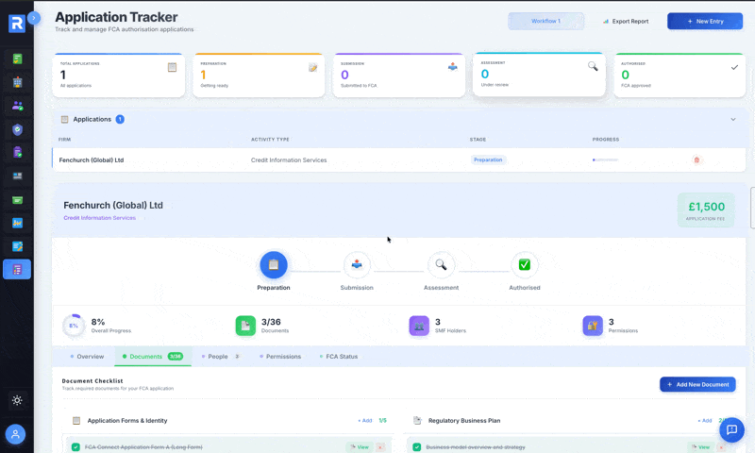
Task: Open the purple clipboard check sidebar icon
Action: pyautogui.click(x=17, y=152)
